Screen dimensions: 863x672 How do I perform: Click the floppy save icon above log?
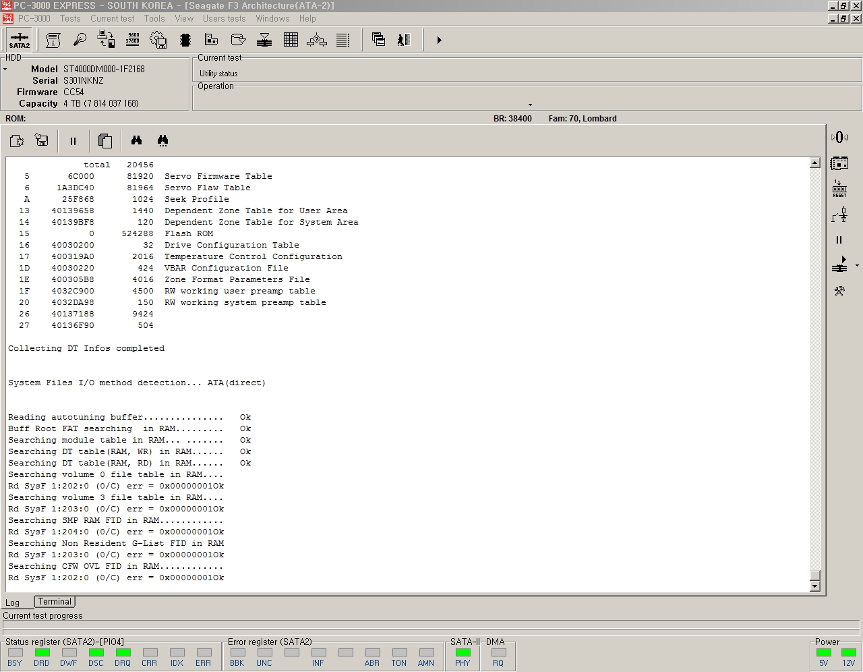(x=42, y=140)
